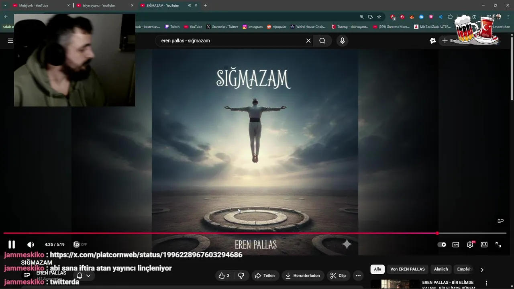
Task: Open the Chrome three-dot menu
Action: coord(508,17)
